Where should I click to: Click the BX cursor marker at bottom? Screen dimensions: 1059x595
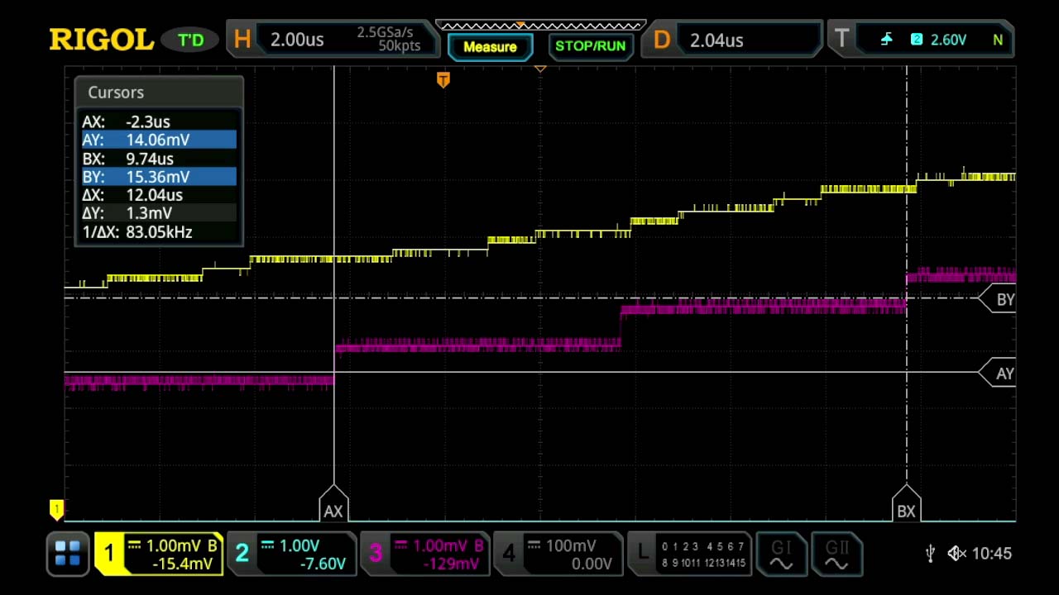click(x=906, y=512)
